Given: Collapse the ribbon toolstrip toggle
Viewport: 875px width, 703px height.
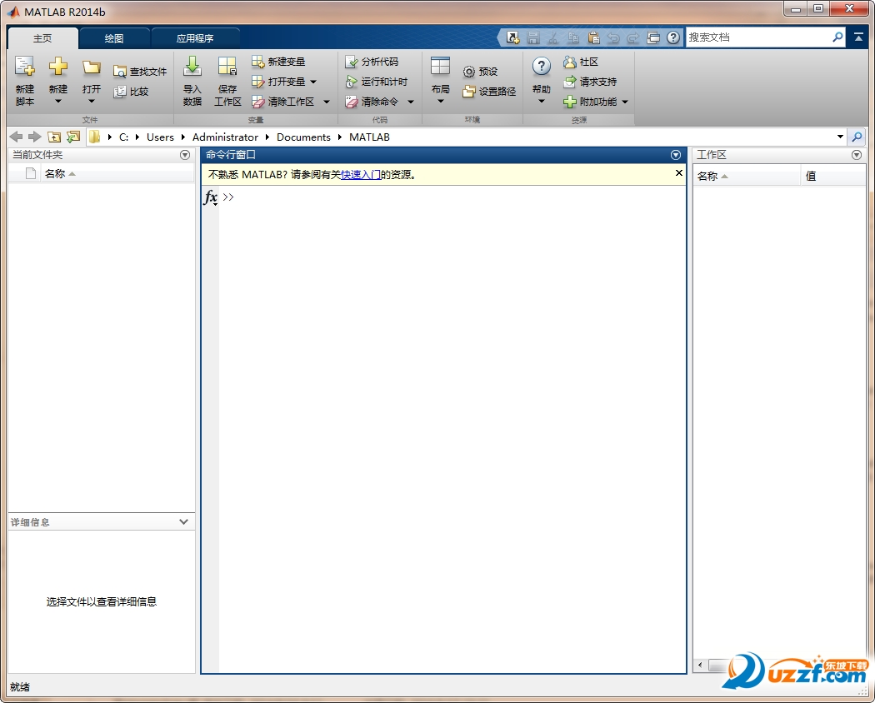Looking at the screenshot, I should (x=858, y=37).
